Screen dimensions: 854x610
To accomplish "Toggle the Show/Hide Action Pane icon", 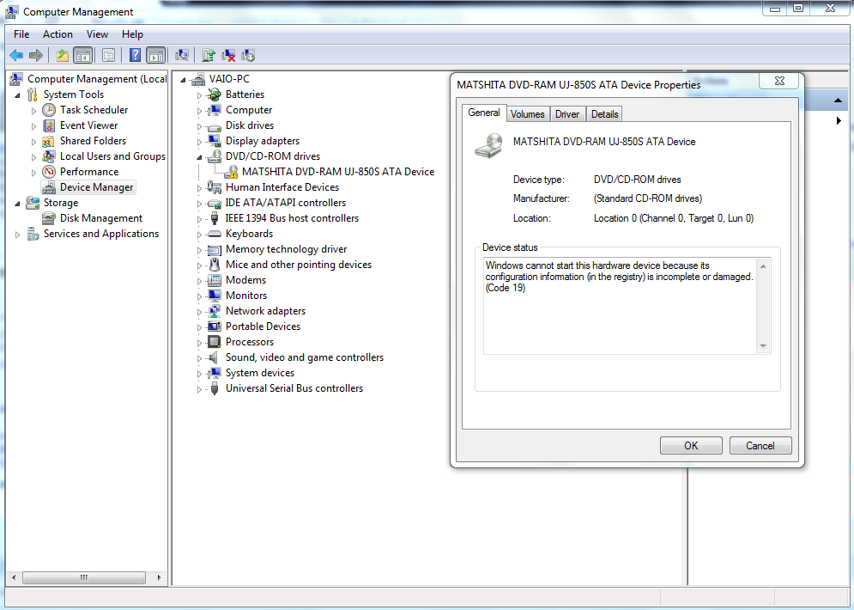I will pos(155,55).
